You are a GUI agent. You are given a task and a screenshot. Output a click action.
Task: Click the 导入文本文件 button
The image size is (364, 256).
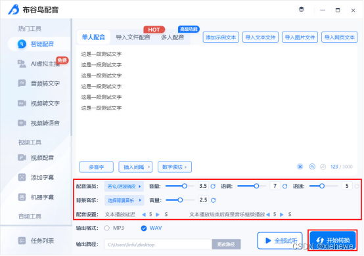click(x=260, y=37)
